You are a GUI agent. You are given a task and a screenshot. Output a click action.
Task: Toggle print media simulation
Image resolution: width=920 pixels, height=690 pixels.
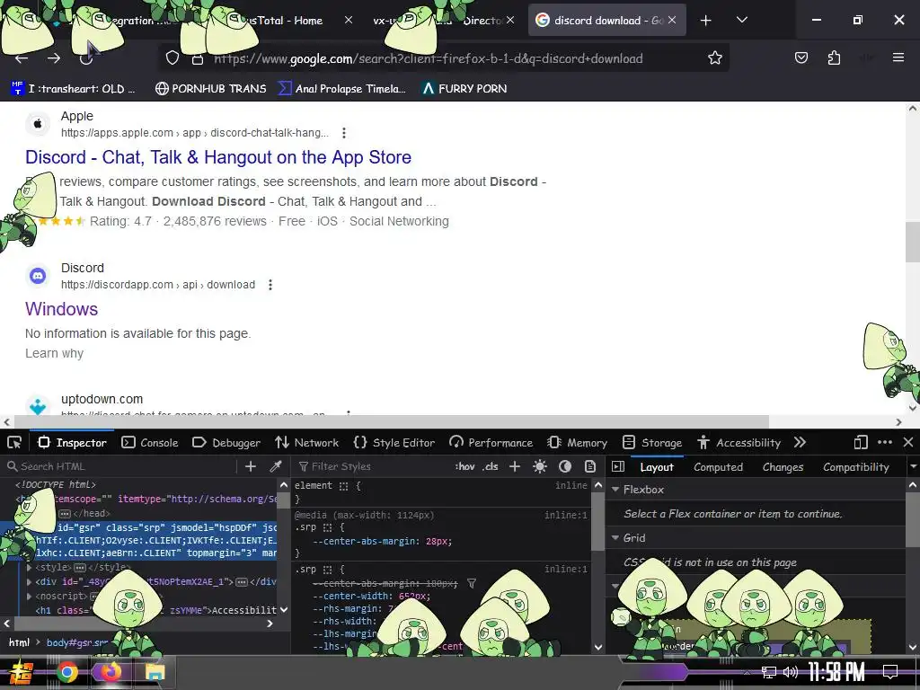pos(590,466)
